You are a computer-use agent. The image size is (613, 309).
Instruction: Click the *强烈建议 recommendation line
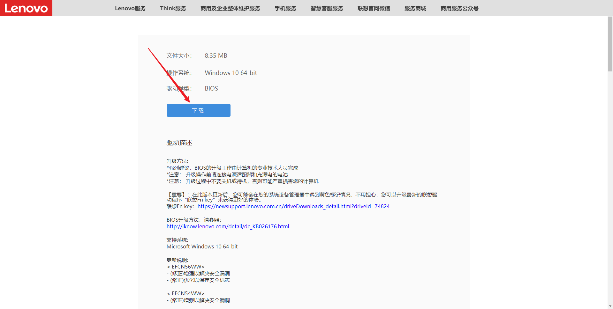[232, 168]
